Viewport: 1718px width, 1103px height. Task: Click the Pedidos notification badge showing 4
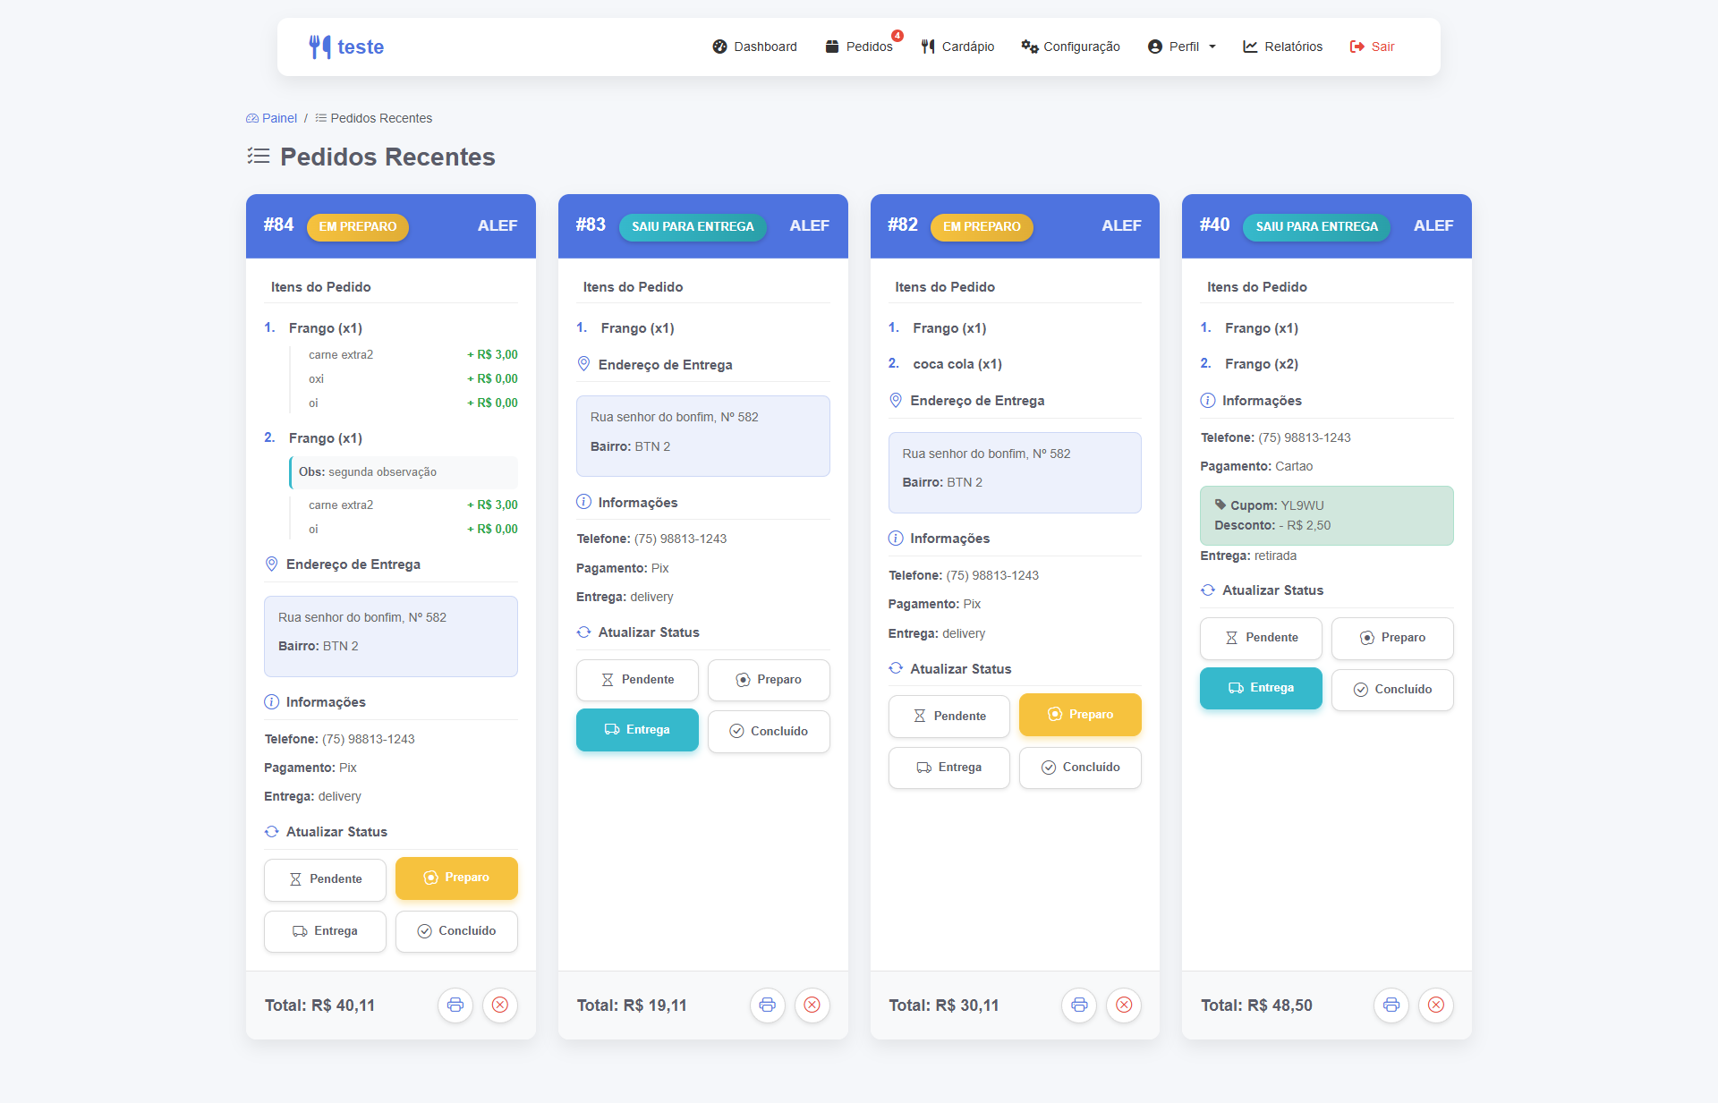(897, 36)
